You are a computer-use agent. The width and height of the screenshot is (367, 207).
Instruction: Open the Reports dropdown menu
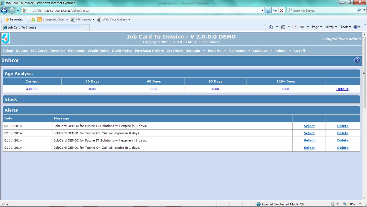click(x=217, y=51)
